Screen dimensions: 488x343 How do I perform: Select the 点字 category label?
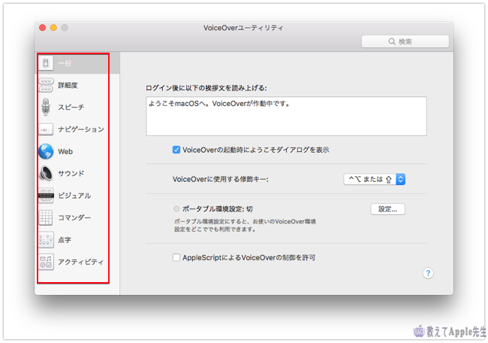65,240
